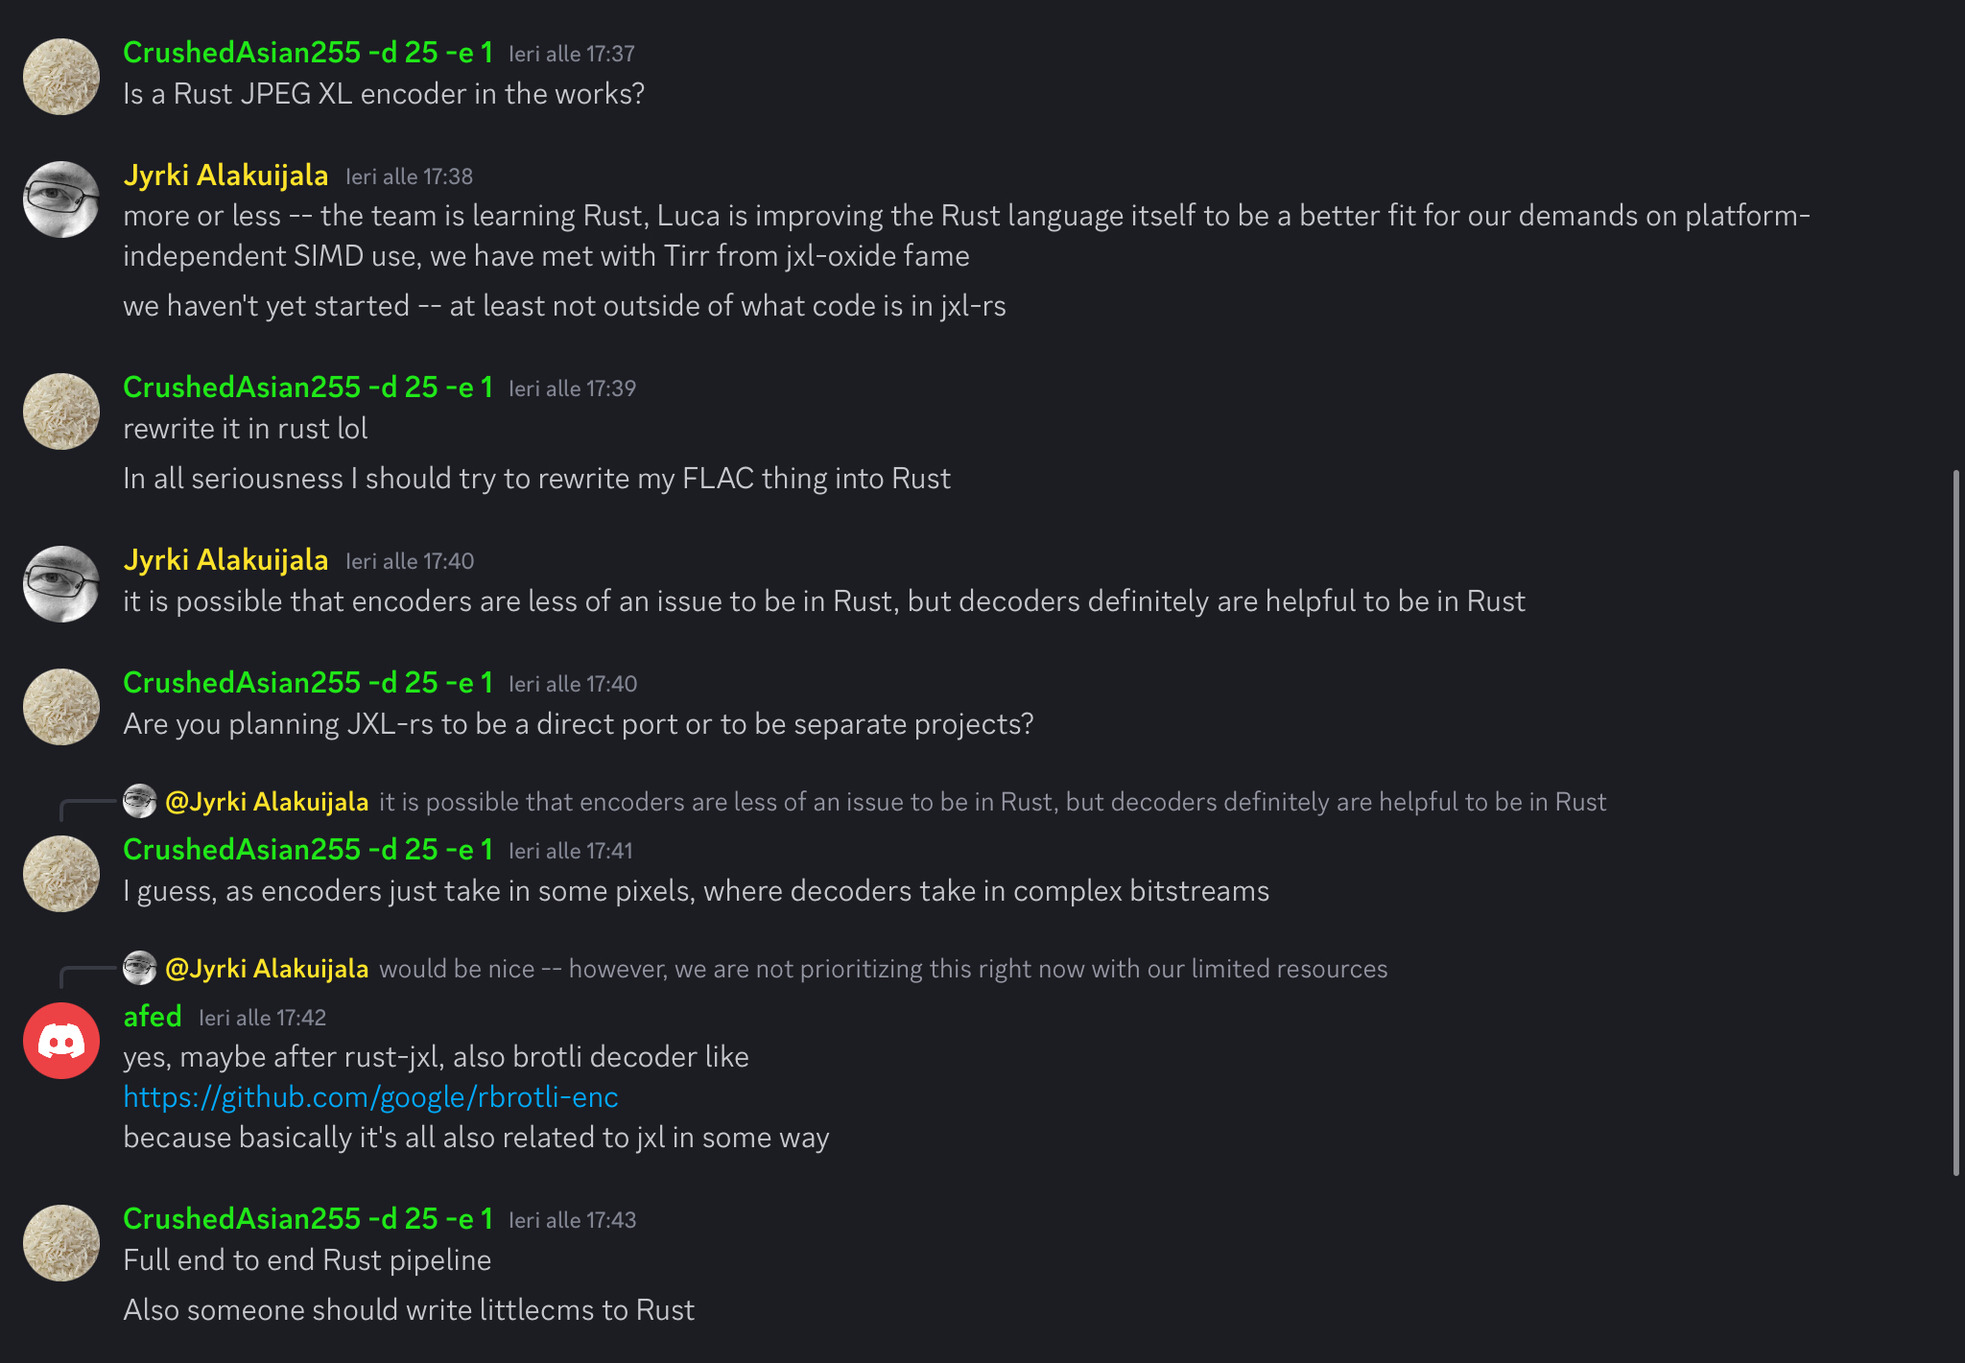Click CrushedAsian255's avatar on first message
Screen dimensions: 1965x1363
(x=61, y=77)
